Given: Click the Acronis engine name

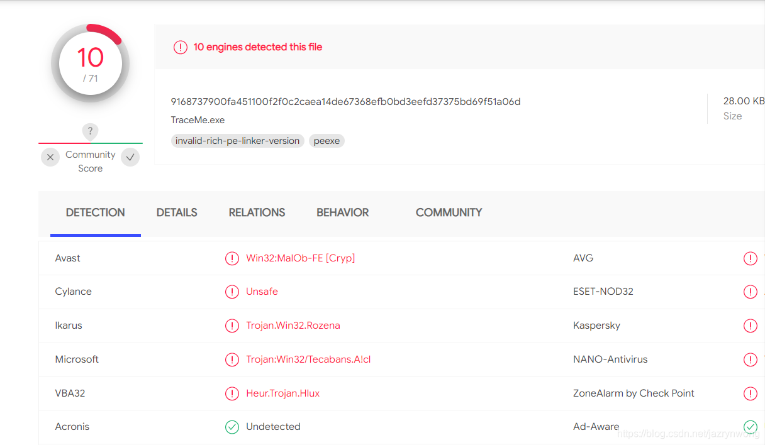Looking at the screenshot, I should (x=72, y=427).
